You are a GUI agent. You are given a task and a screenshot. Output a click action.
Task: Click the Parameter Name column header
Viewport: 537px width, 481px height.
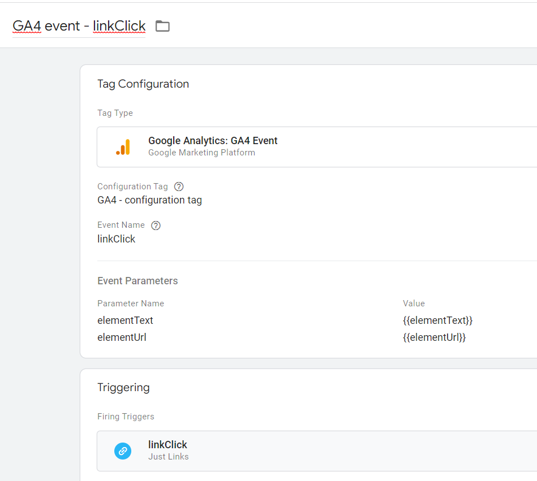(x=131, y=304)
